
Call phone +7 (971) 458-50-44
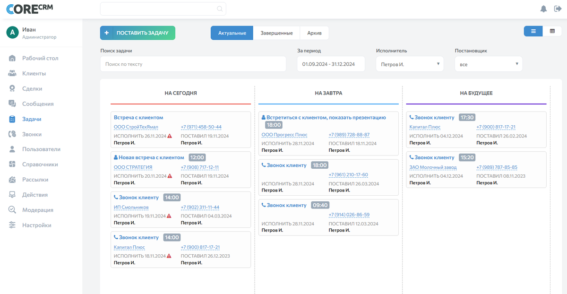201,127
